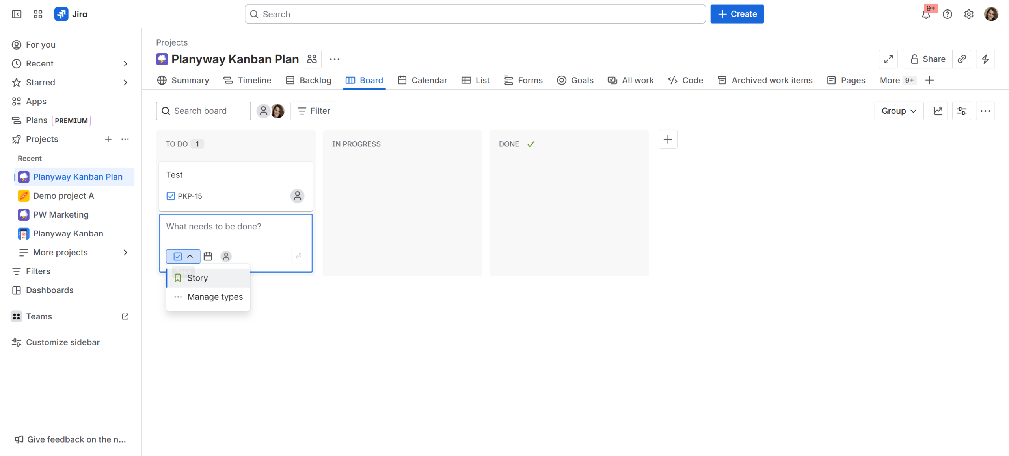The height and width of the screenshot is (456, 1009).
Task: Toggle the unassigned avatar filter
Action: tap(263, 111)
